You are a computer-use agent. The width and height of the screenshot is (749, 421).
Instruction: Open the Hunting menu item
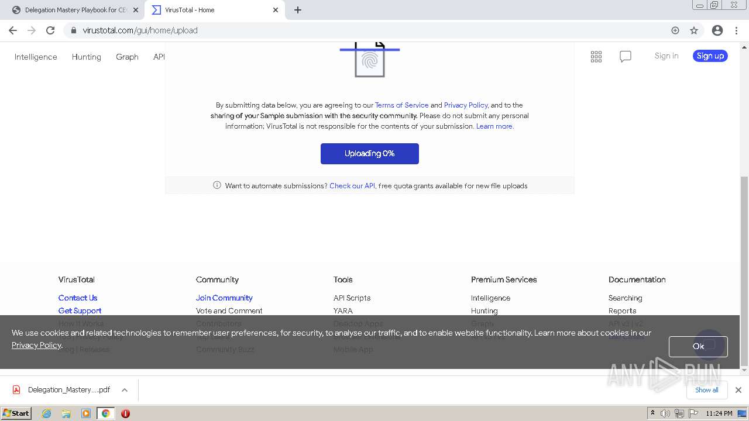coord(87,57)
